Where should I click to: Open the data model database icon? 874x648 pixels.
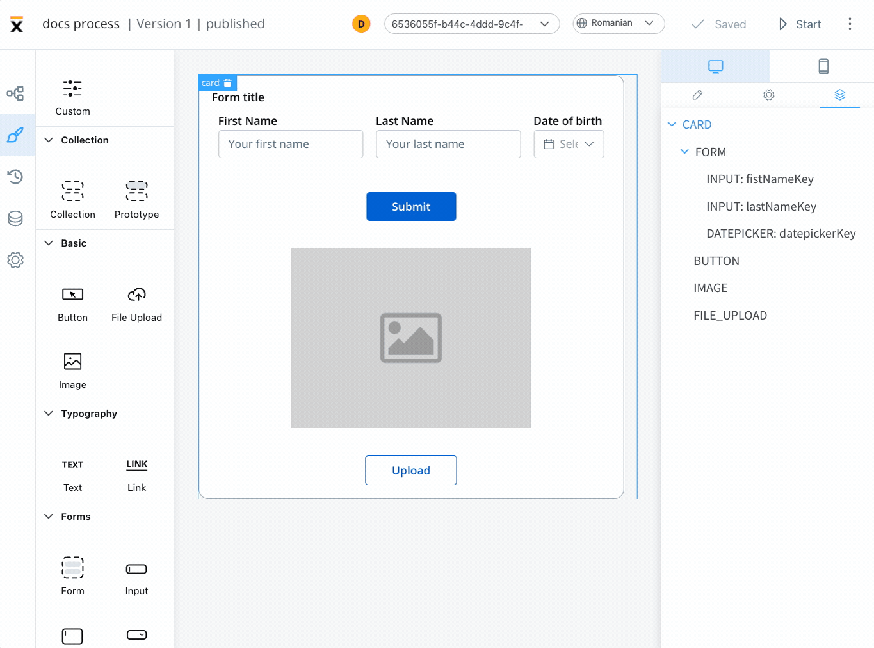tap(15, 218)
